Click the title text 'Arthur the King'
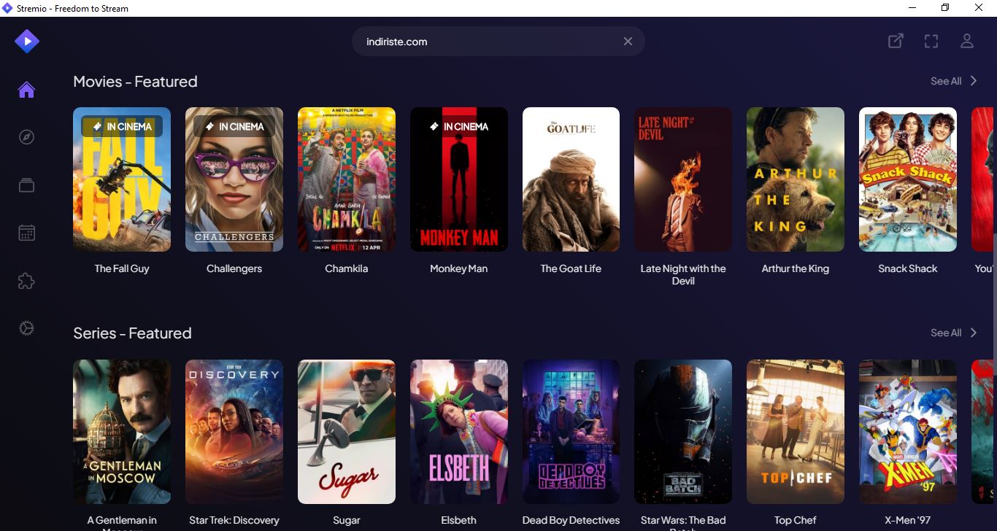997x531 pixels. pos(796,268)
